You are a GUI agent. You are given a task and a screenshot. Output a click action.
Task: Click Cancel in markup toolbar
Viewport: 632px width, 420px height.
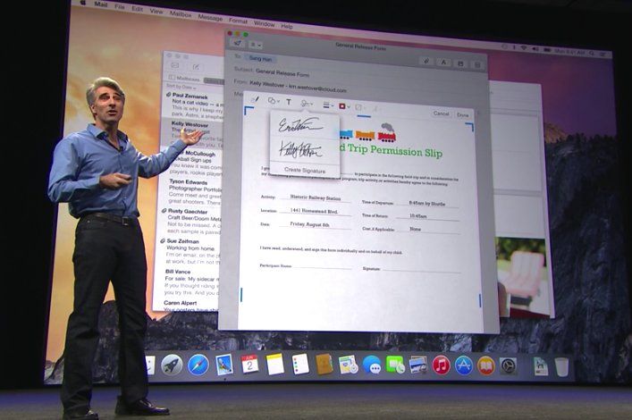point(441,113)
